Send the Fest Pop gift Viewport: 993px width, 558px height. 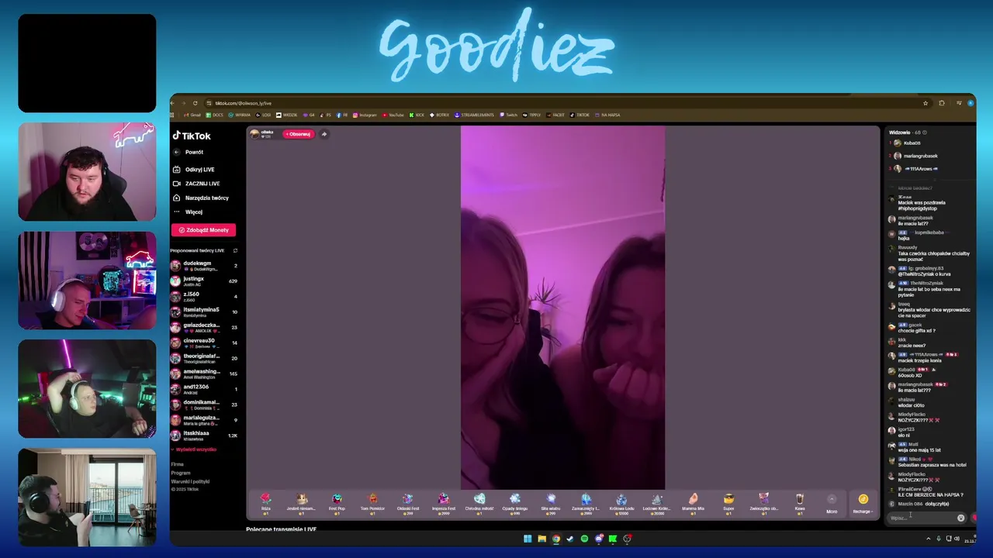(x=337, y=502)
